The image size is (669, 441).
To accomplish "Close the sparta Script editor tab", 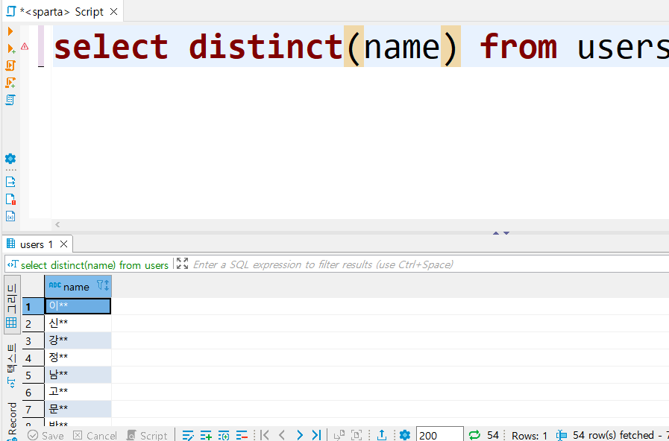I will [x=113, y=12].
